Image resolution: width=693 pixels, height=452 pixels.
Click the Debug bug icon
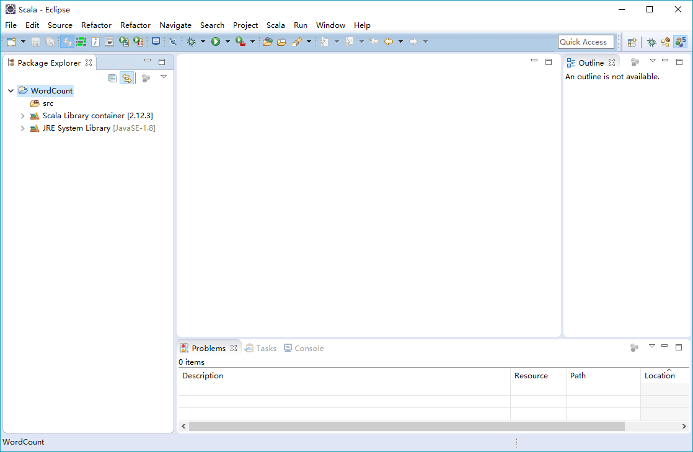click(x=192, y=41)
